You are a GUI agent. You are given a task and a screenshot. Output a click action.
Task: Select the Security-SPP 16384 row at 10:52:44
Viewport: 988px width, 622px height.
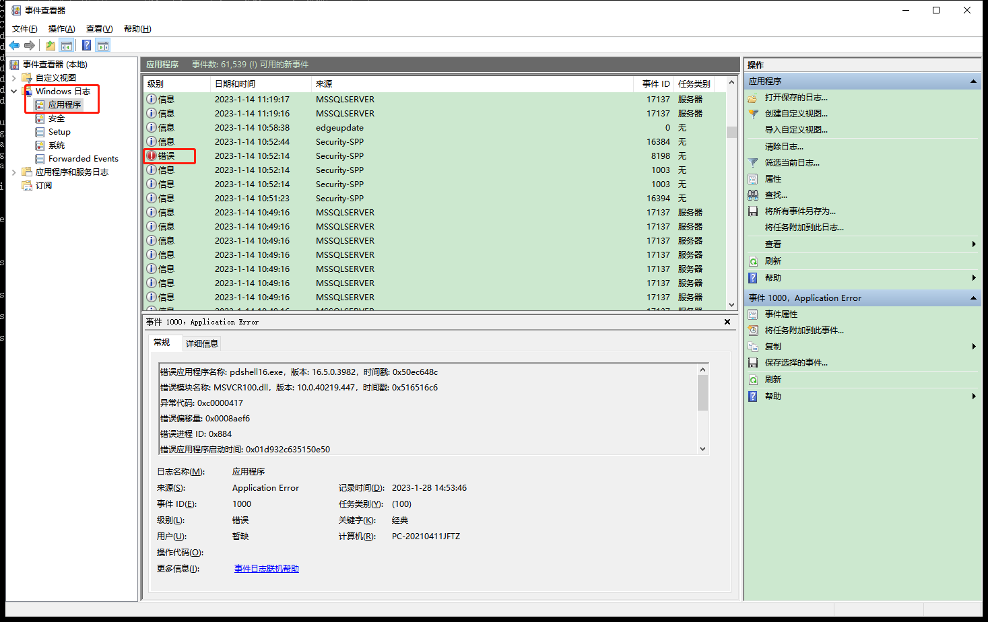coord(434,142)
